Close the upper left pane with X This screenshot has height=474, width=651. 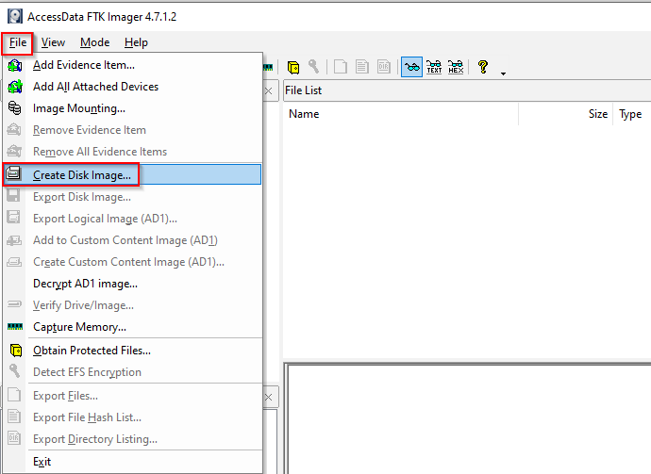click(x=269, y=90)
